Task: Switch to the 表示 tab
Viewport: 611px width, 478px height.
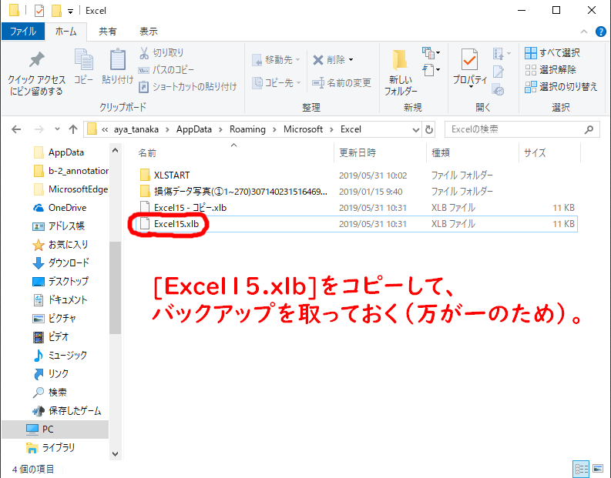Action: [149, 31]
